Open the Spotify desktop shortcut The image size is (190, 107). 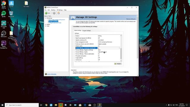4,14
